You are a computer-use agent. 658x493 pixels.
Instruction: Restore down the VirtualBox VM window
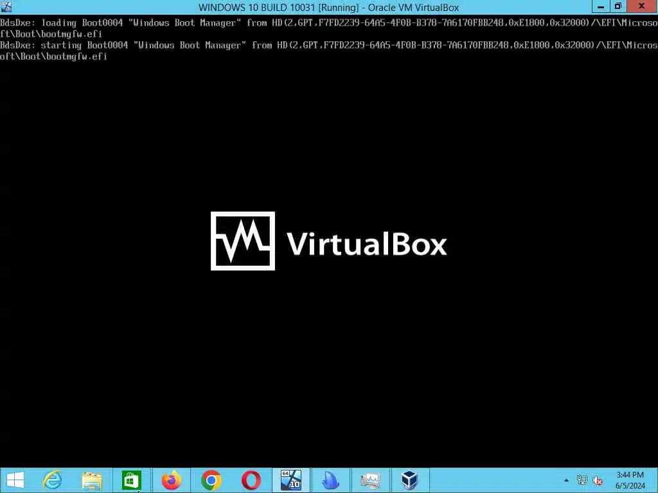(618, 6)
